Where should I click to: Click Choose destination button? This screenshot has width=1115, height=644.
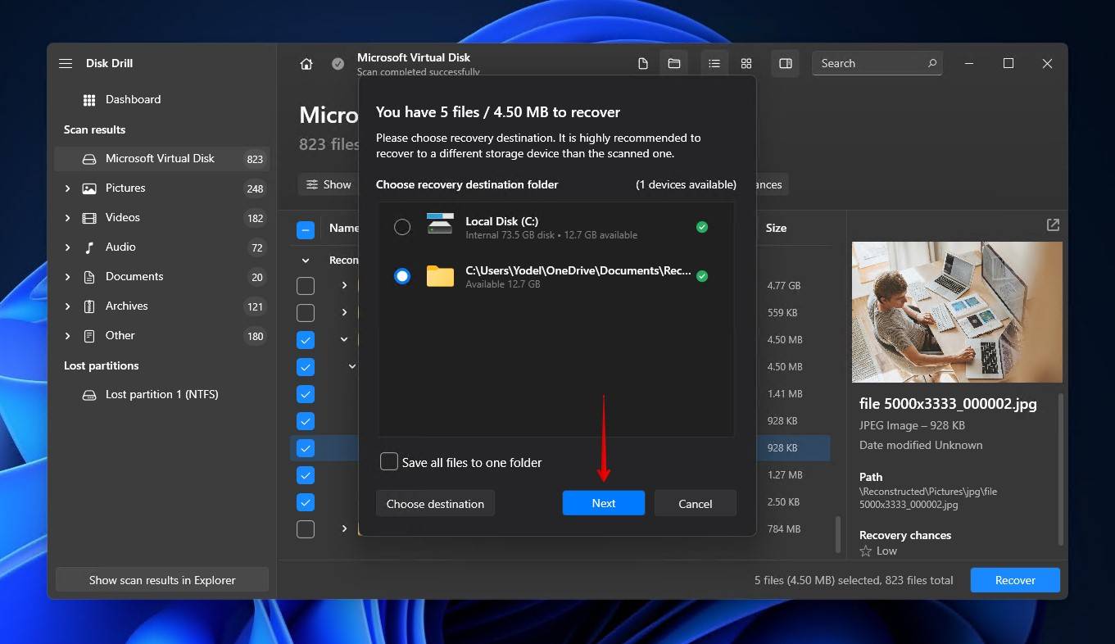coord(435,503)
